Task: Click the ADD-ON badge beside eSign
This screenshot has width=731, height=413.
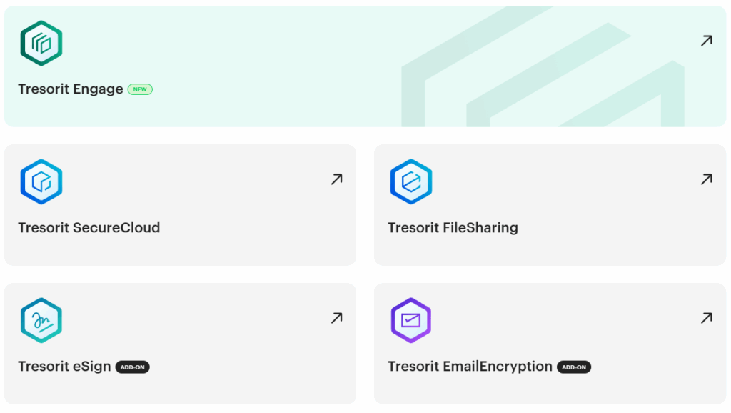Action: point(132,367)
